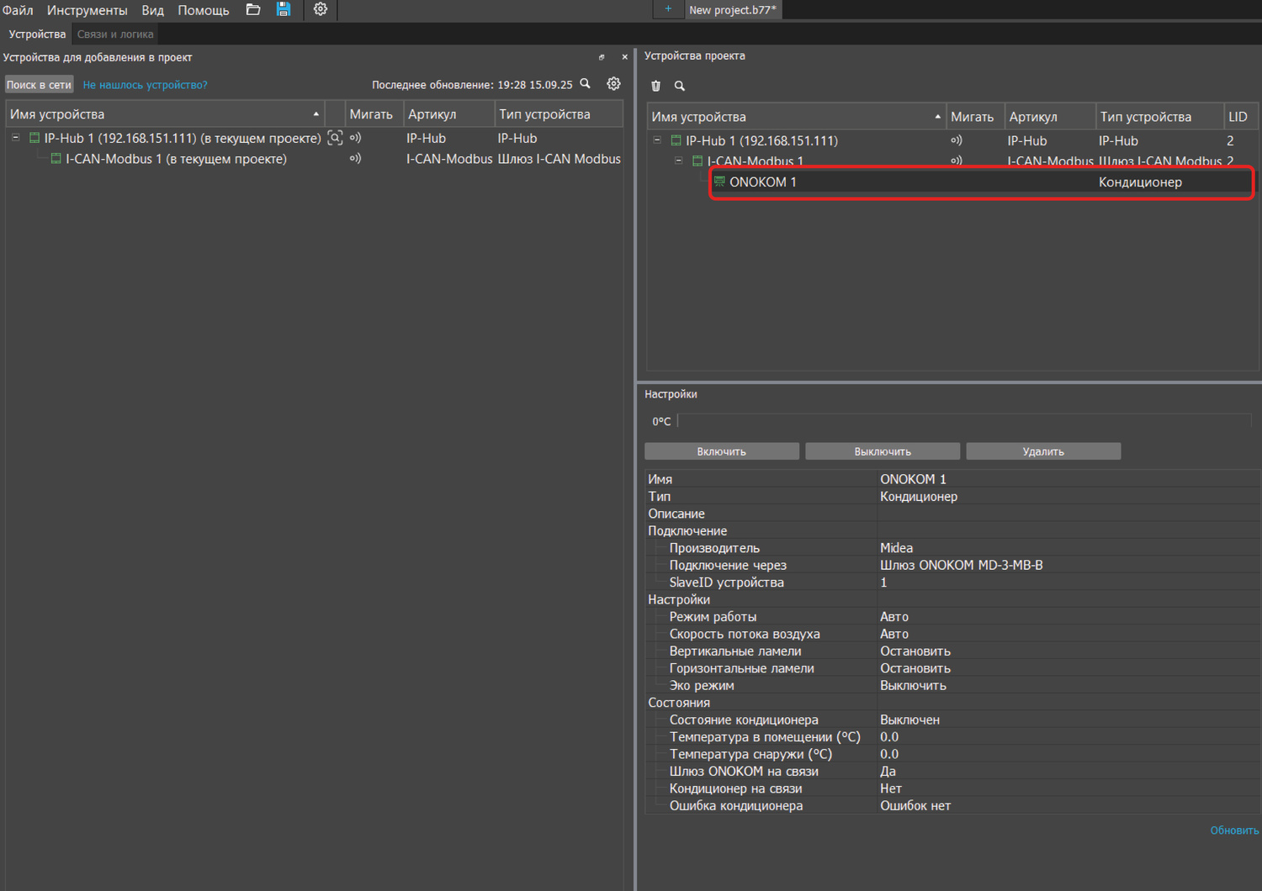
Task: Open application settings gear in top toolbar
Action: (x=321, y=10)
